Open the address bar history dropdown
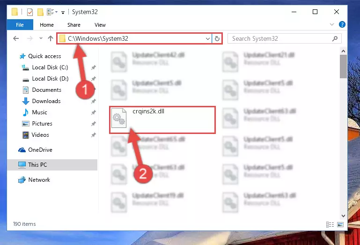Viewport: 360px width, 245px height. (207, 38)
